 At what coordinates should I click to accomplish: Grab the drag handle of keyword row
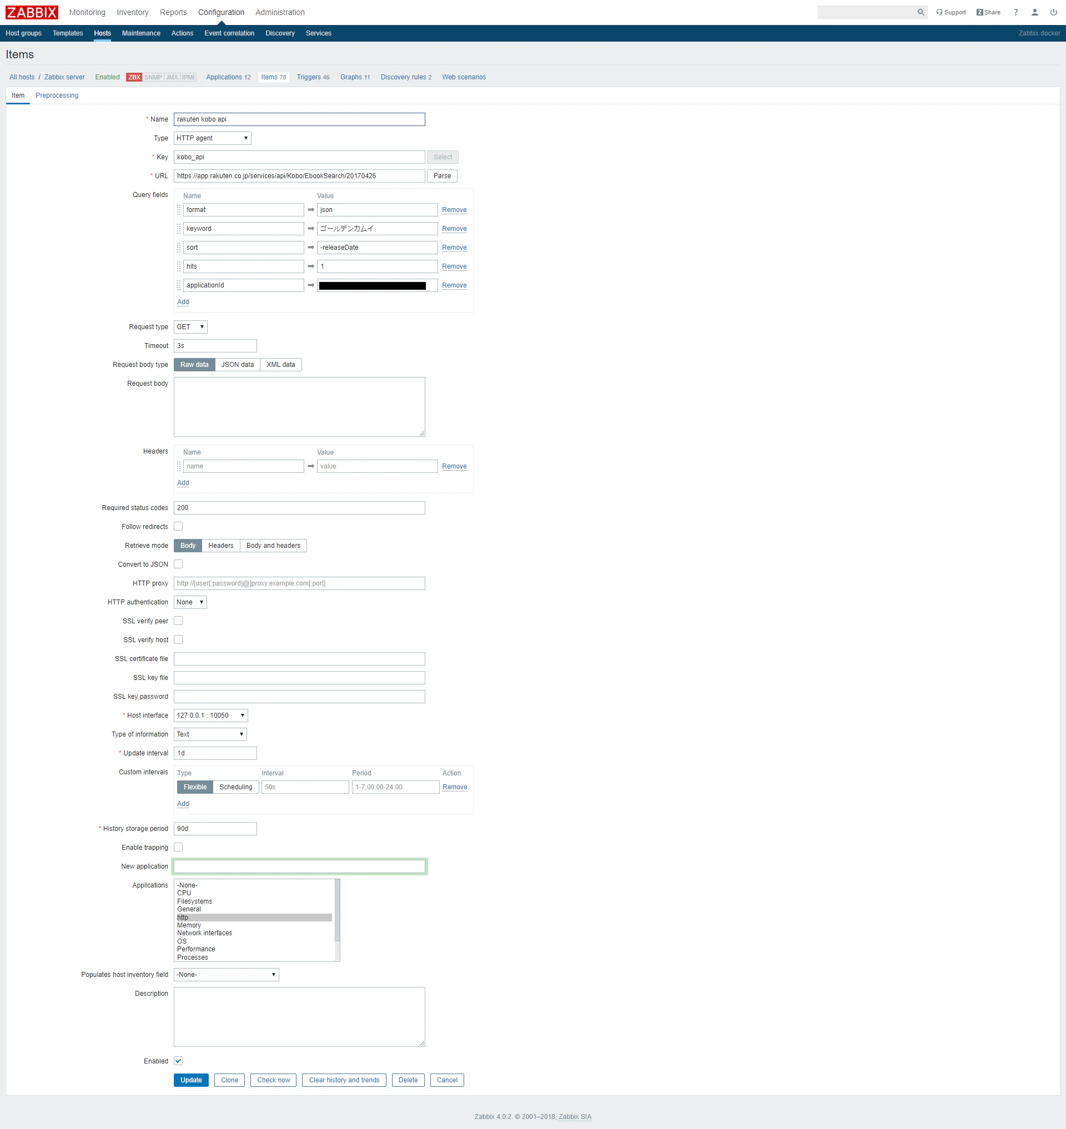pyautogui.click(x=179, y=229)
